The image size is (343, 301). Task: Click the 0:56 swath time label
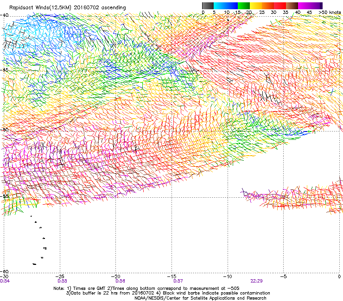pyautogui.click(x=120, y=281)
